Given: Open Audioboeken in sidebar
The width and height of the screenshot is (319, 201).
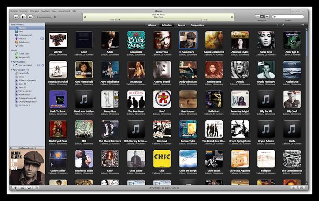Looking at the screenshot, I should pos(27,42).
